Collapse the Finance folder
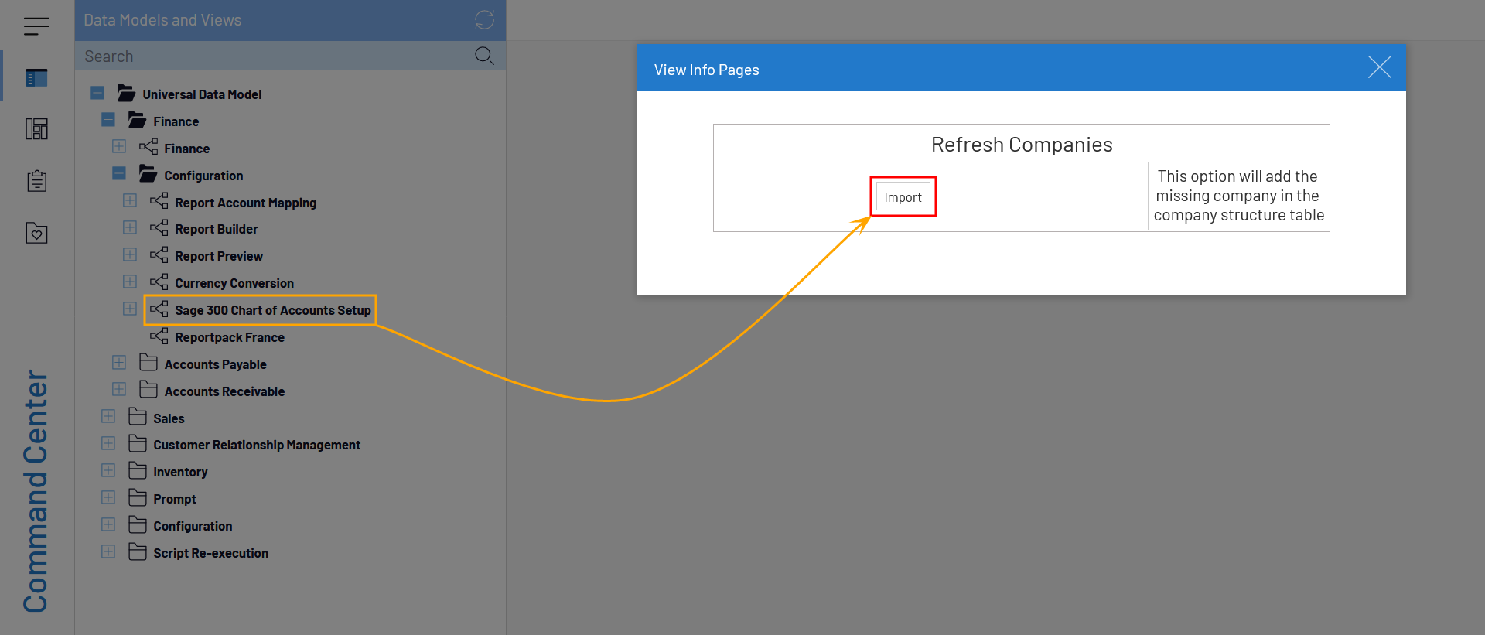Viewport: 1485px width, 635px height. [108, 120]
